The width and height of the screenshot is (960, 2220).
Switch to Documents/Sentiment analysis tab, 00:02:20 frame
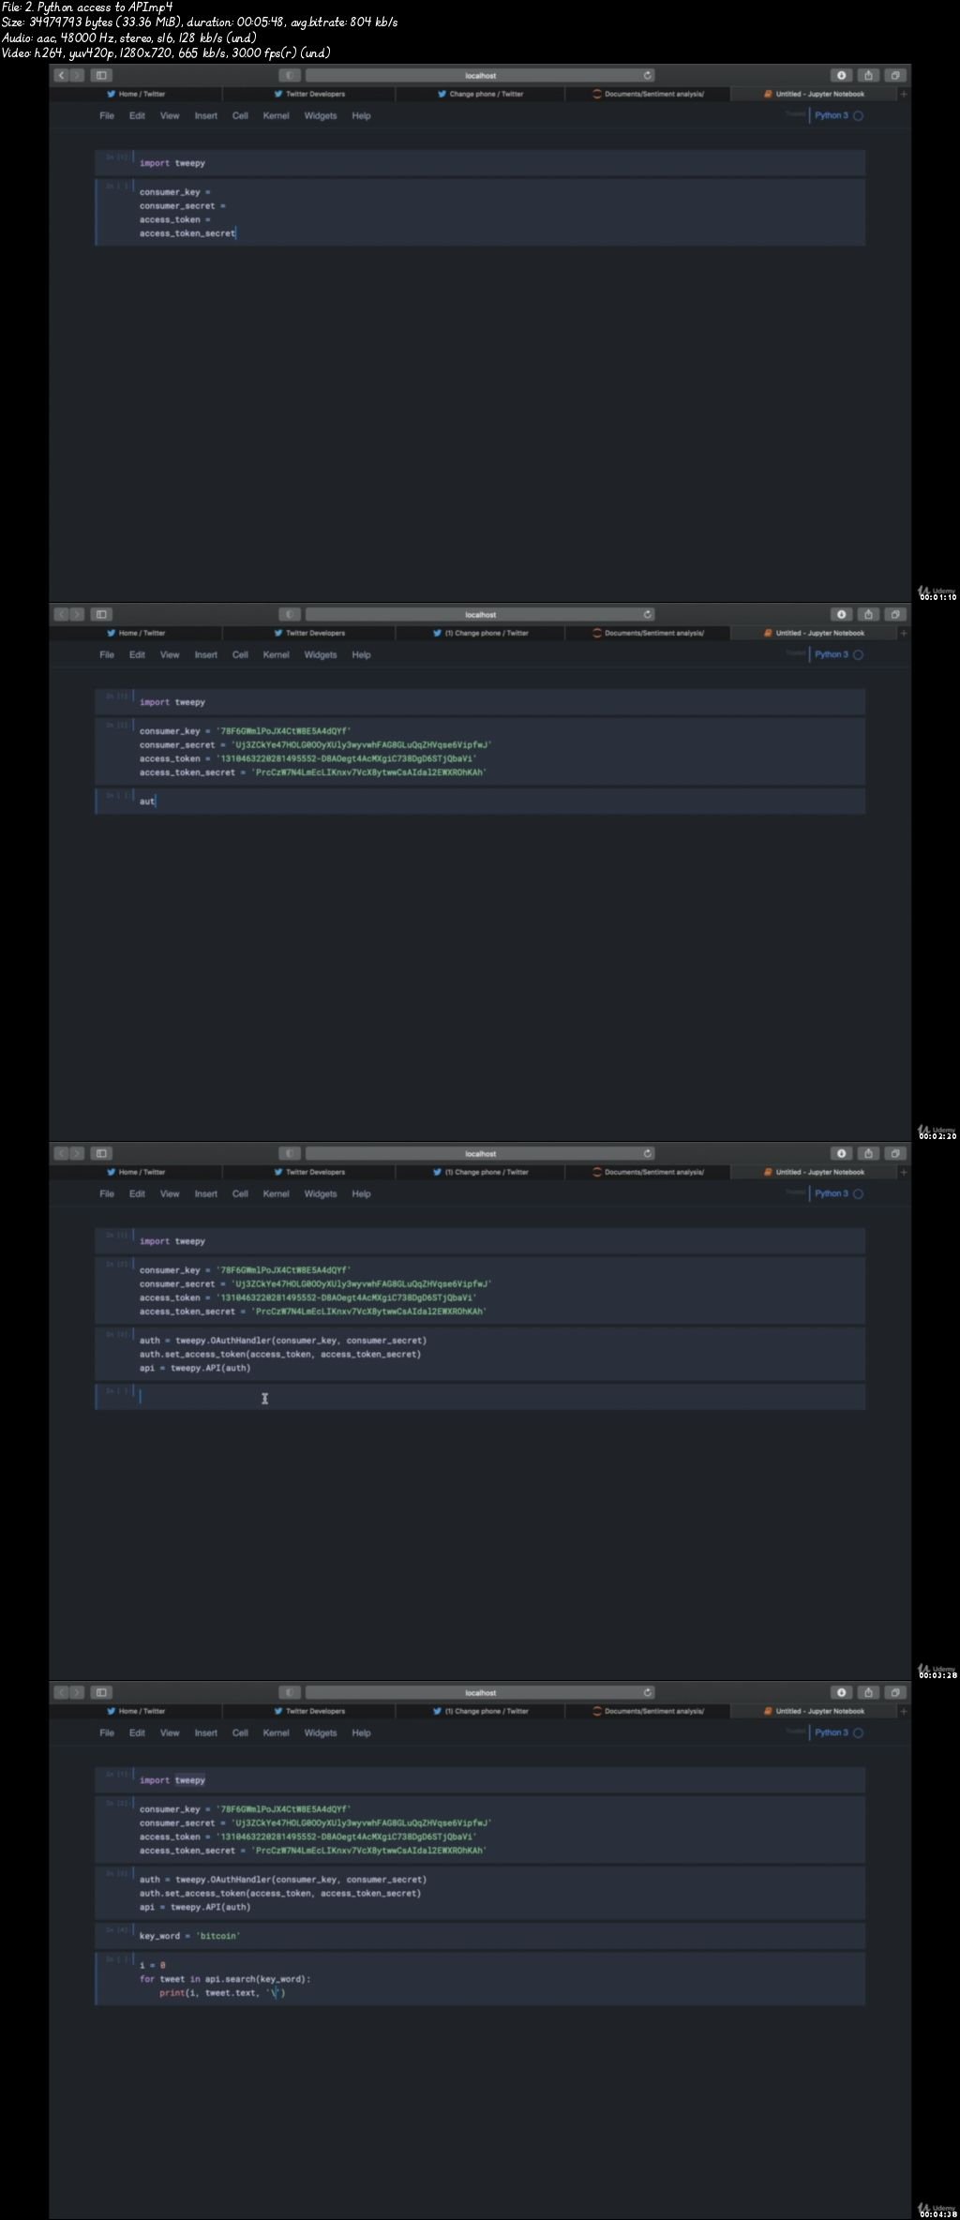[x=648, y=633]
